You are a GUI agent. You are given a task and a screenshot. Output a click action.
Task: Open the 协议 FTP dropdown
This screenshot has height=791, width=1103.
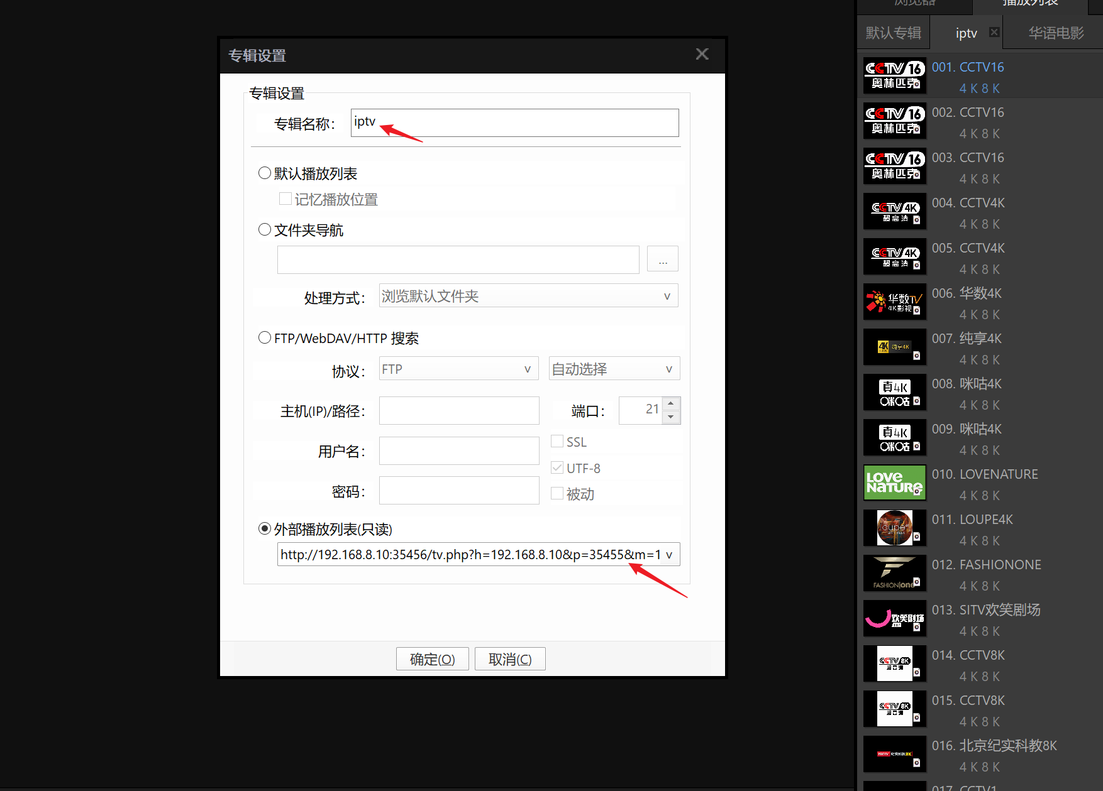[x=459, y=369]
